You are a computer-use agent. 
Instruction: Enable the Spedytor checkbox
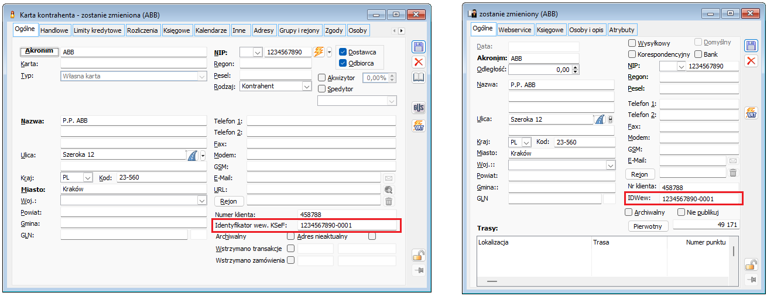click(321, 88)
